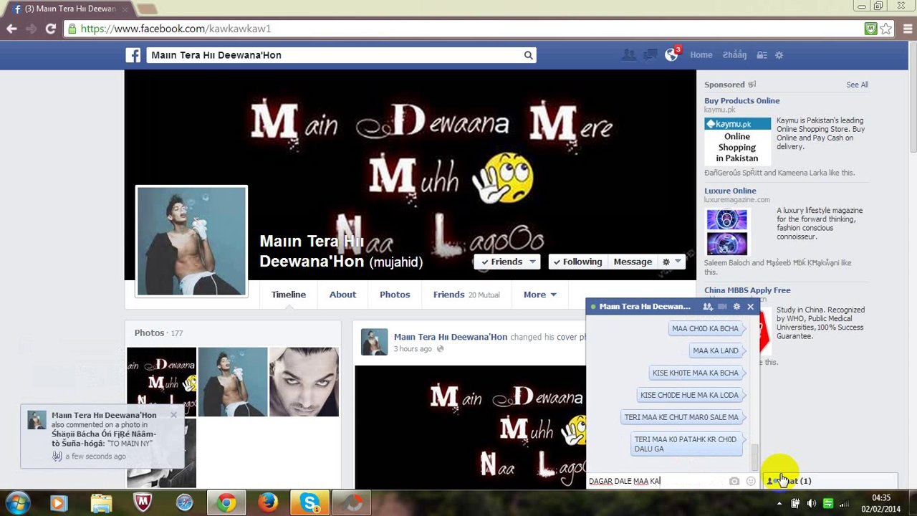
Task: Open the chat emoticon picker
Action: coord(750,482)
